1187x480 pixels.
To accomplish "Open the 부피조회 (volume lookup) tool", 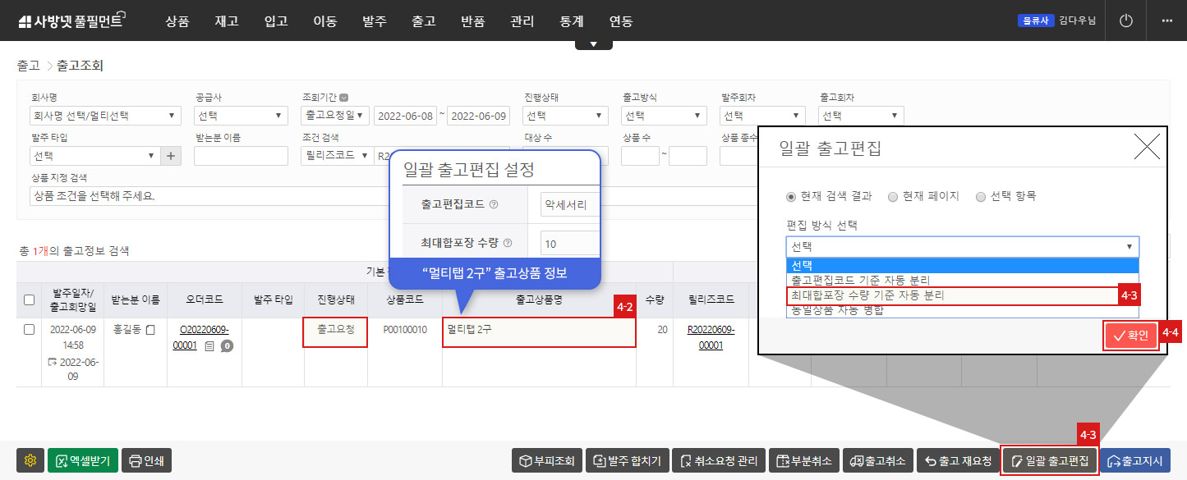I will [x=545, y=459].
